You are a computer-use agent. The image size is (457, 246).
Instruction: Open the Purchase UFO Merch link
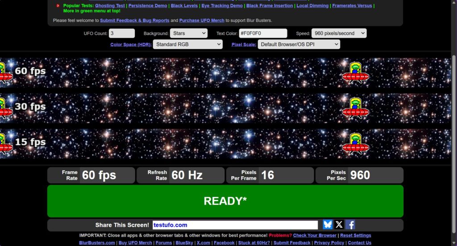202,20
